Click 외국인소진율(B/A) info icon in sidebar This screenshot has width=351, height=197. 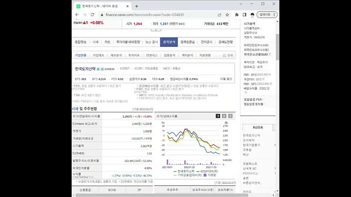tap(270, 54)
